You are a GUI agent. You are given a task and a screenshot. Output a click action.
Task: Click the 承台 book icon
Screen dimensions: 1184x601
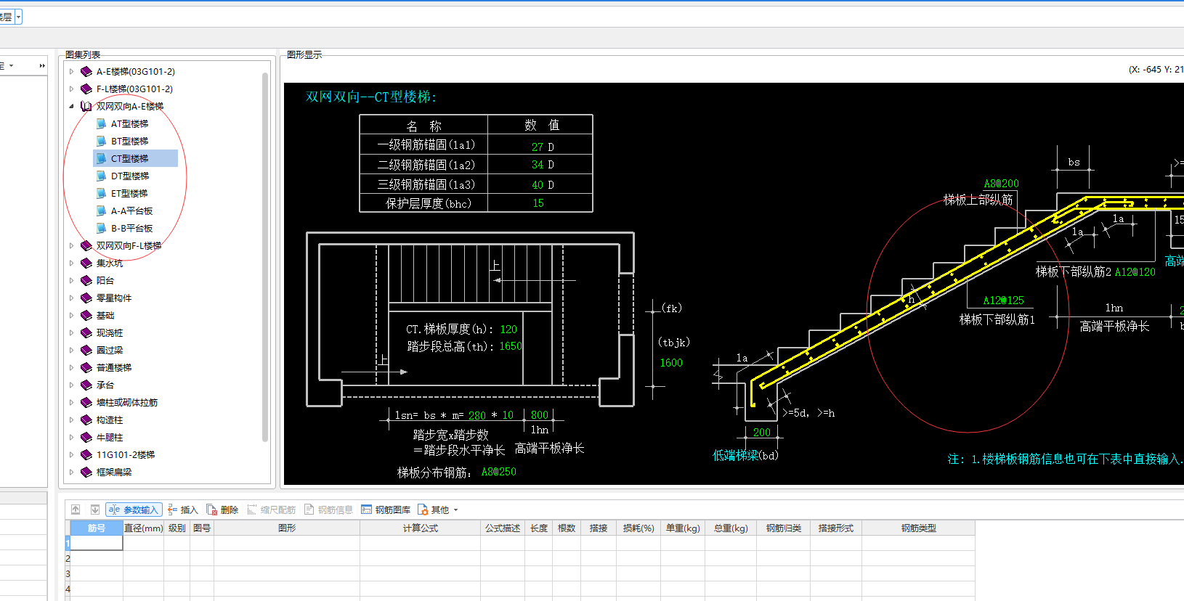[x=86, y=385]
